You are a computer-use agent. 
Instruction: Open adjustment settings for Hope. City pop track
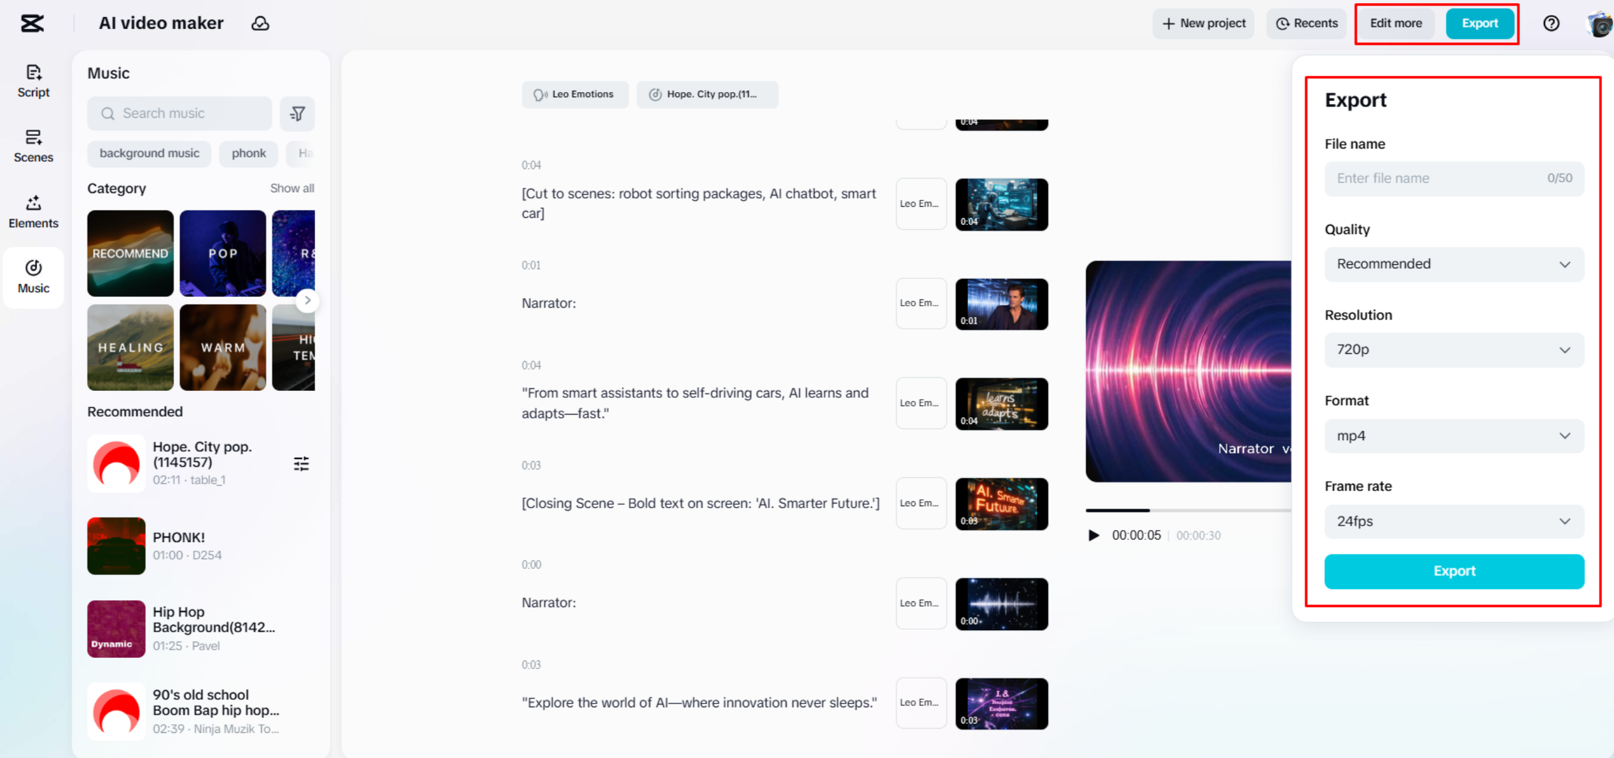(x=302, y=464)
